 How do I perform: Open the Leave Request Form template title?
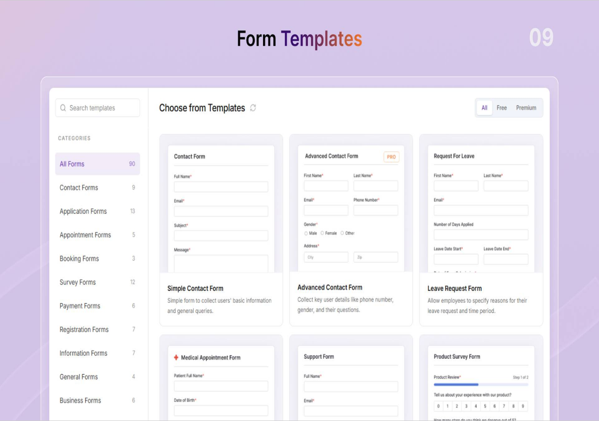pos(454,288)
